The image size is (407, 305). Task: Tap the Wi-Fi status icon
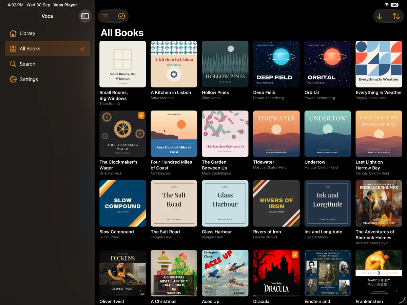click(x=386, y=5)
